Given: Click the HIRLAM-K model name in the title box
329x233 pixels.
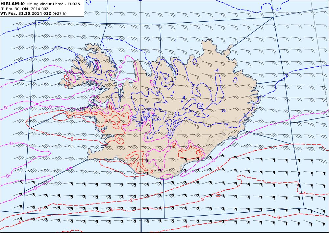Looking at the screenshot, I should [12, 4].
